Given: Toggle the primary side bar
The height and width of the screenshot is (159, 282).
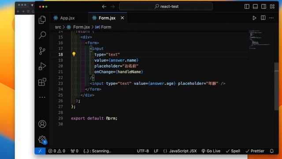Looking at the screenshot, I should (247, 7).
